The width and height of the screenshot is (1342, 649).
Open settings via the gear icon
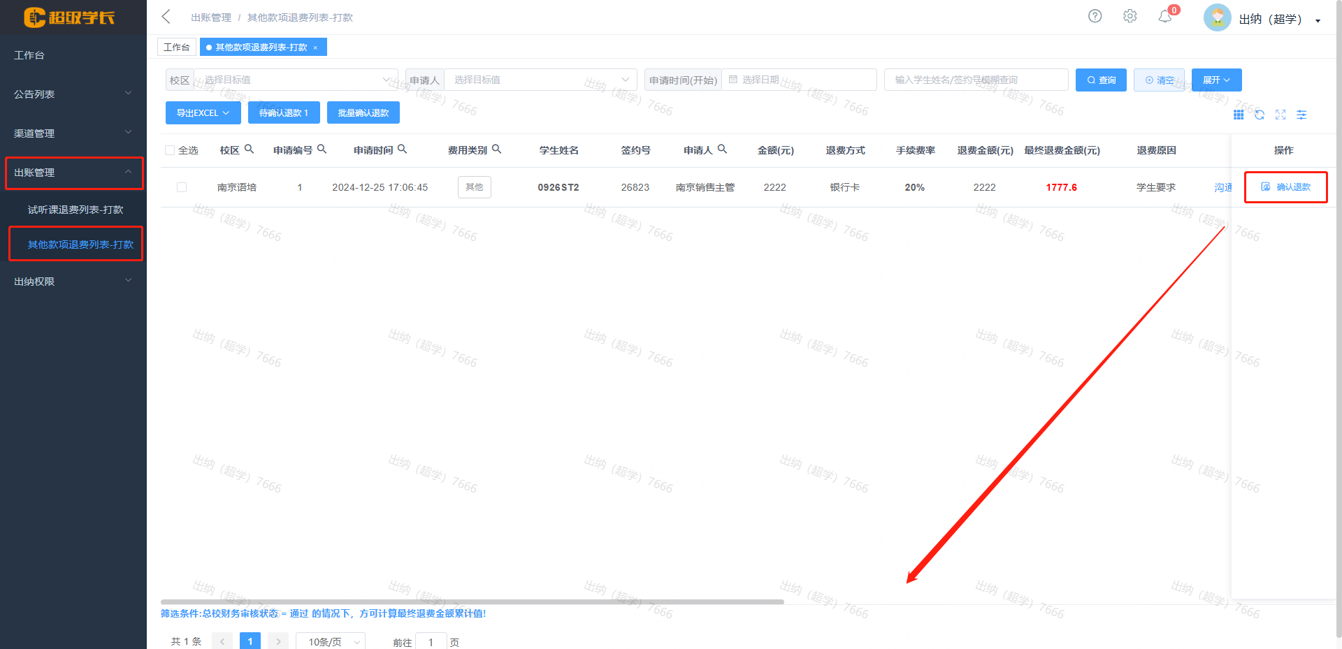pyautogui.click(x=1130, y=16)
